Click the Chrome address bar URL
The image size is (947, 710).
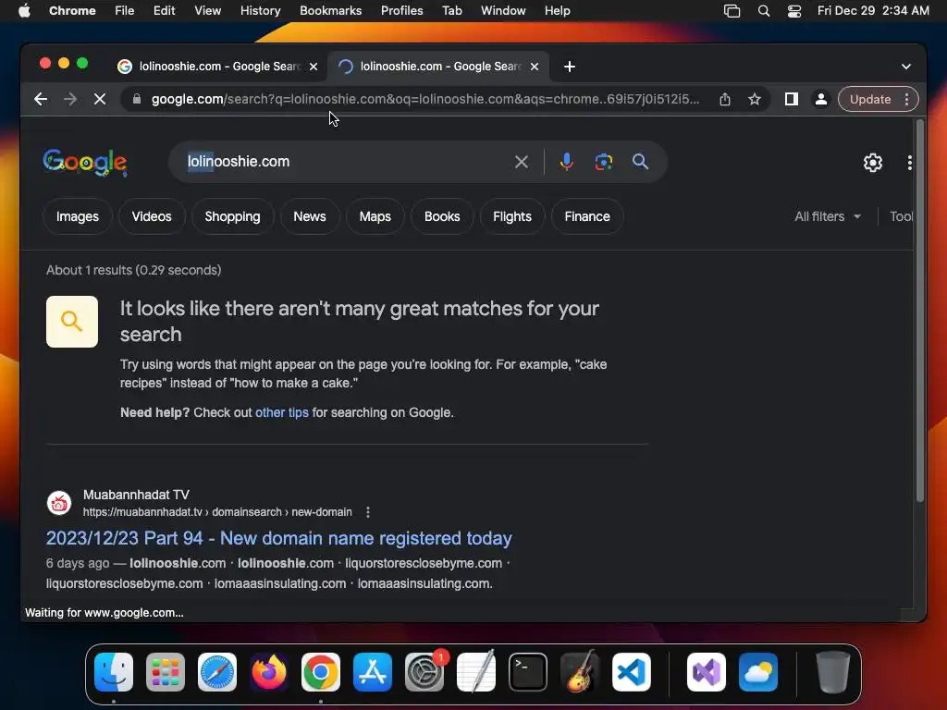[x=425, y=99]
